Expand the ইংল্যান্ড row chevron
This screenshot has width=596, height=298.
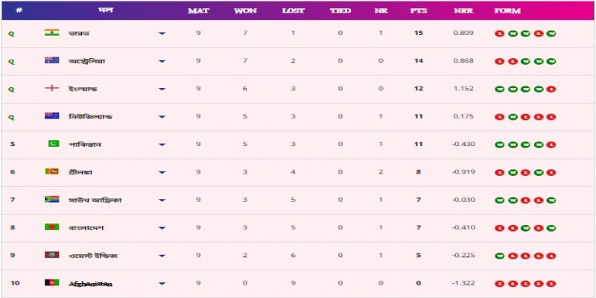point(162,89)
